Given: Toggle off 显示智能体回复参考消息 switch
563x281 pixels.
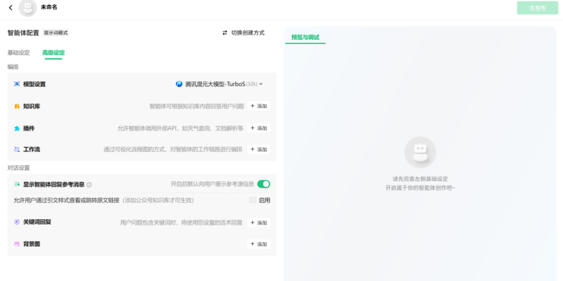Looking at the screenshot, I should pyautogui.click(x=264, y=184).
